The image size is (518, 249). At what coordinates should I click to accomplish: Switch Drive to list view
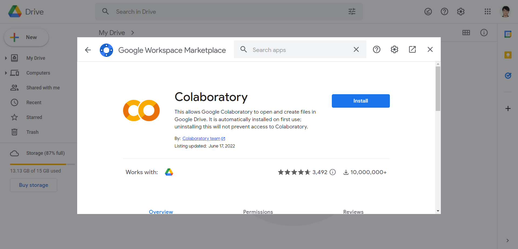(x=466, y=33)
